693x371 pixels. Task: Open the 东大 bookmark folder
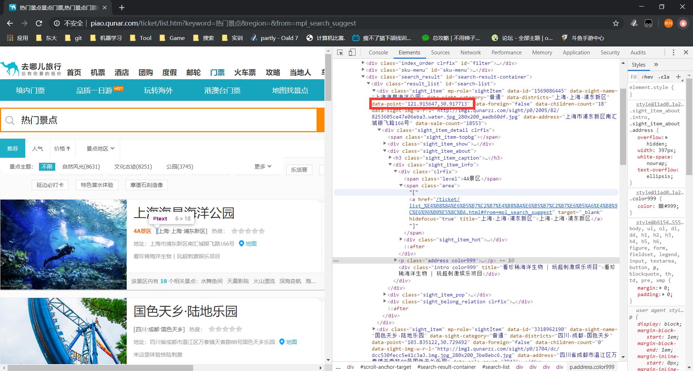(47, 38)
